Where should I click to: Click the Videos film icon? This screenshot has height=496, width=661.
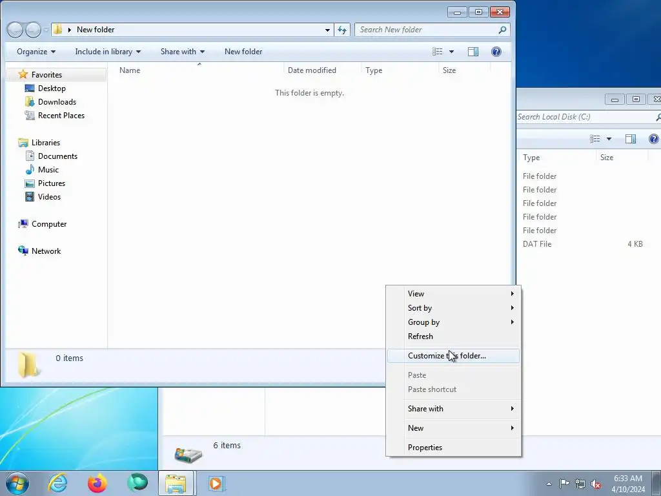(30, 196)
